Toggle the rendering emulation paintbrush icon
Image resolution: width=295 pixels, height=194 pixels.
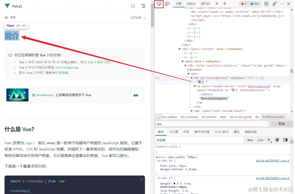277,140
